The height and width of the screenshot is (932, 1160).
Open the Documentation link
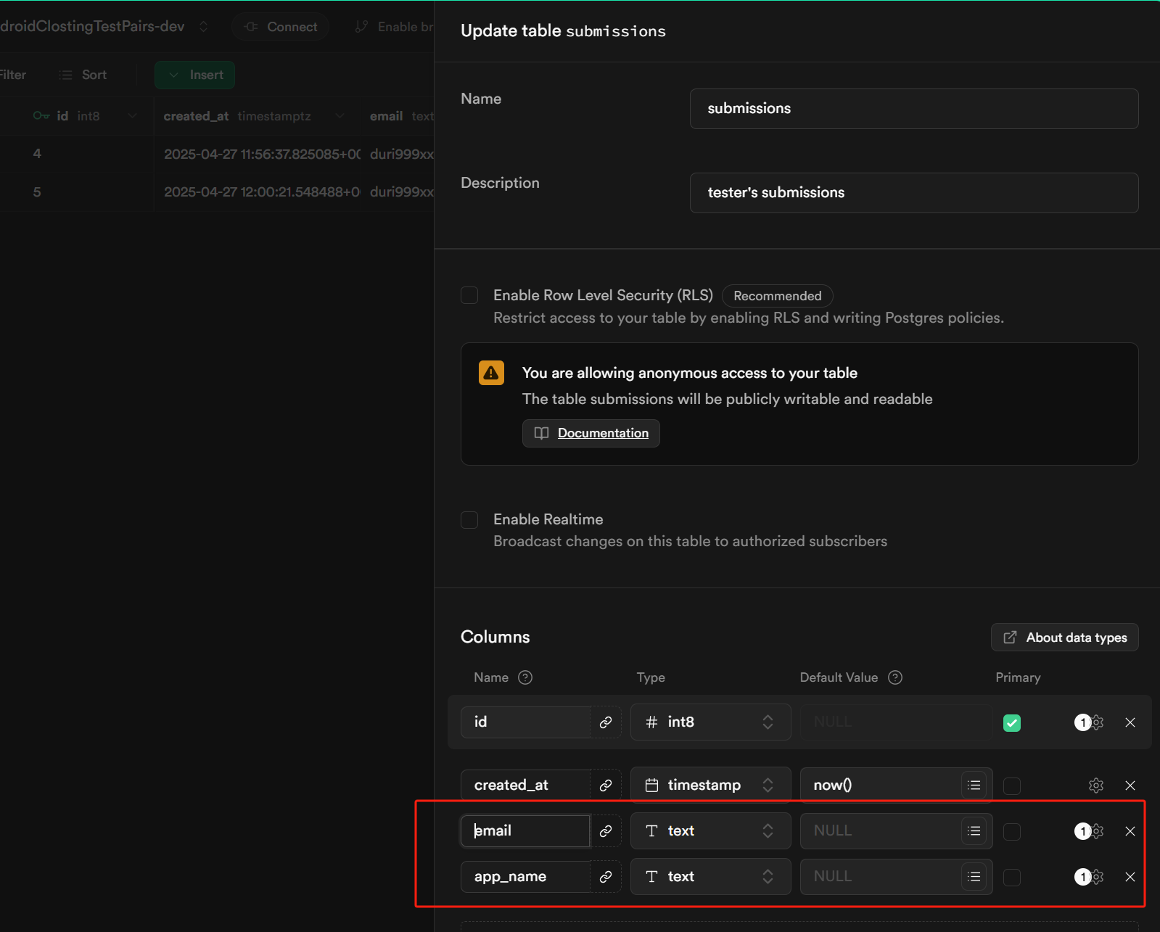pyautogui.click(x=591, y=433)
